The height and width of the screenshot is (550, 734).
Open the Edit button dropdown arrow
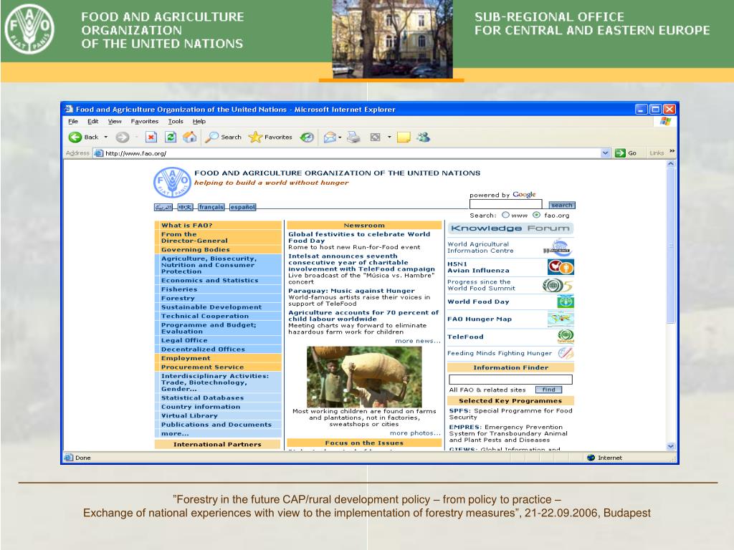click(x=389, y=137)
